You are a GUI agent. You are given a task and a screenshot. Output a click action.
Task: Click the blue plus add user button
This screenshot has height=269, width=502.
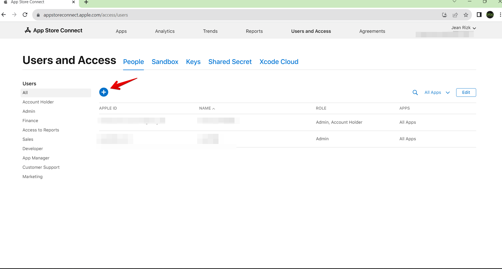click(104, 92)
